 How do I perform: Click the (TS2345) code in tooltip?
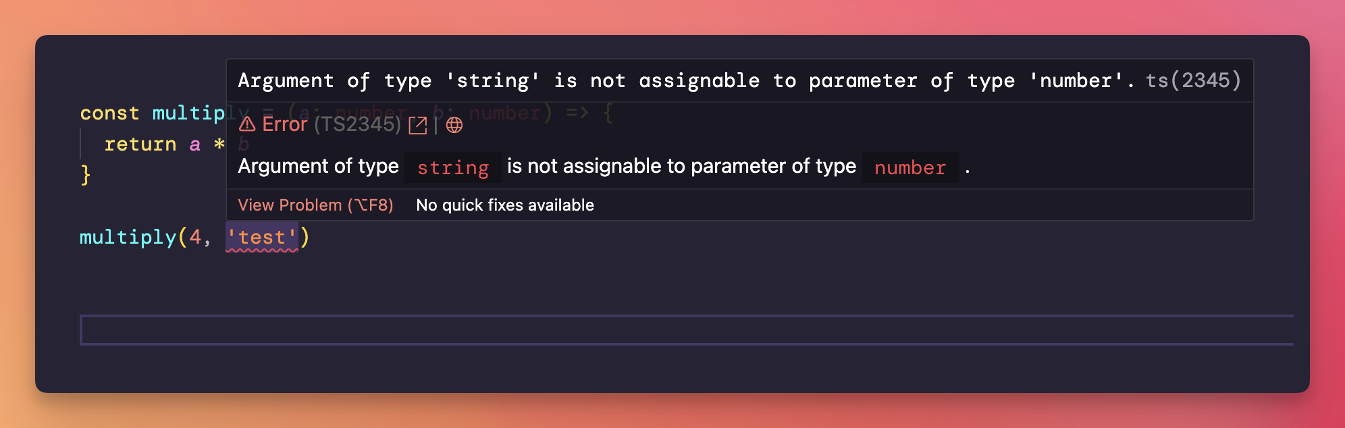pos(357,124)
